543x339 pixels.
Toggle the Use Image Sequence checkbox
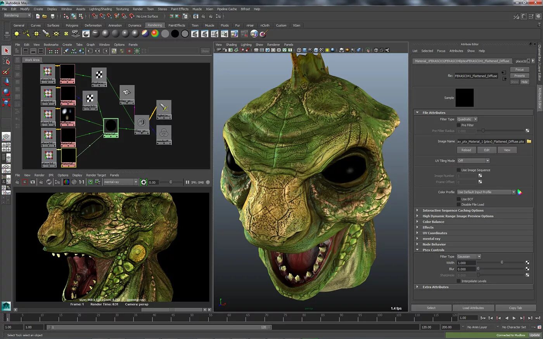tap(459, 170)
